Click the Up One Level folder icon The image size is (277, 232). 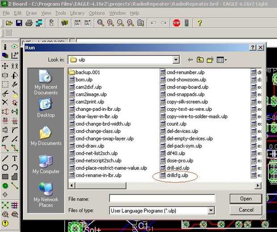coord(200,60)
